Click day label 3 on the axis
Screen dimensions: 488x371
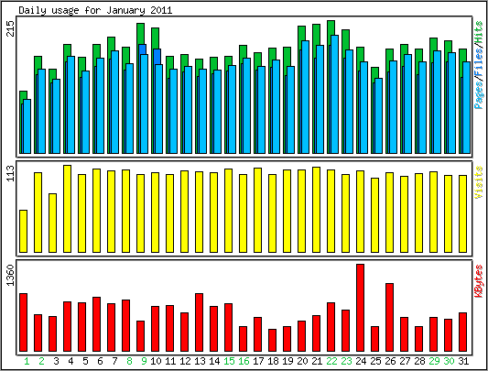coord(56,361)
